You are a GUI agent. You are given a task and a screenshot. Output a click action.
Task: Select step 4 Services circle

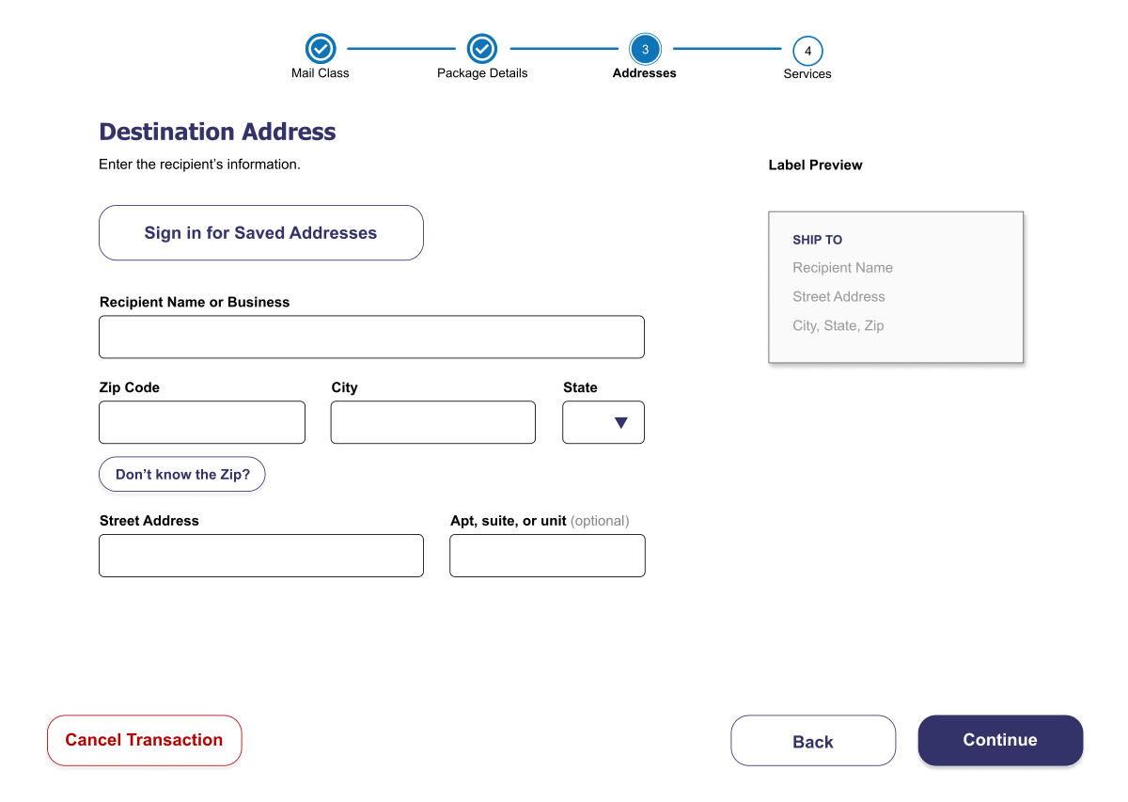click(x=807, y=51)
